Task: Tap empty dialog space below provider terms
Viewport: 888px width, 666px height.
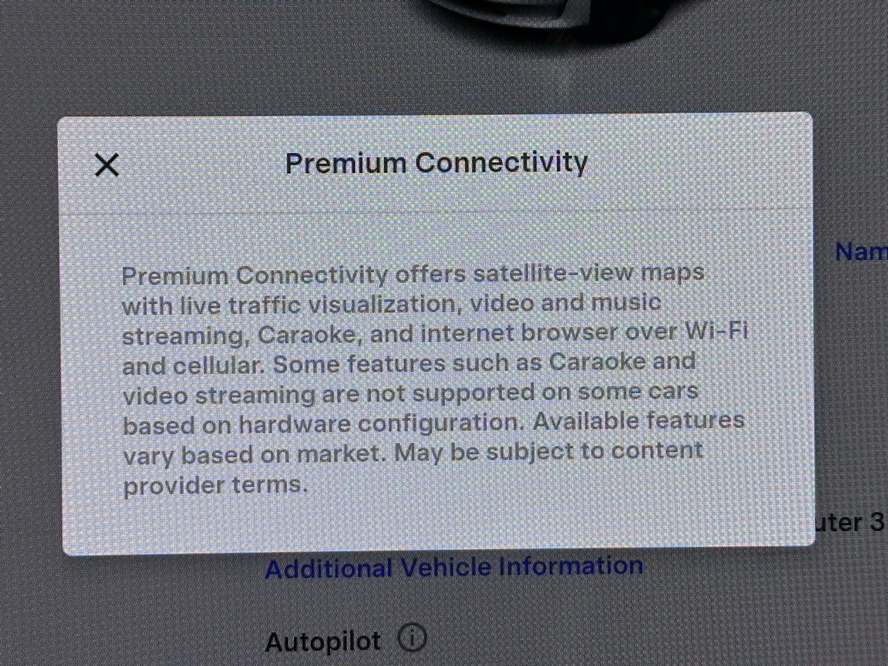Action: [x=436, y=524]
